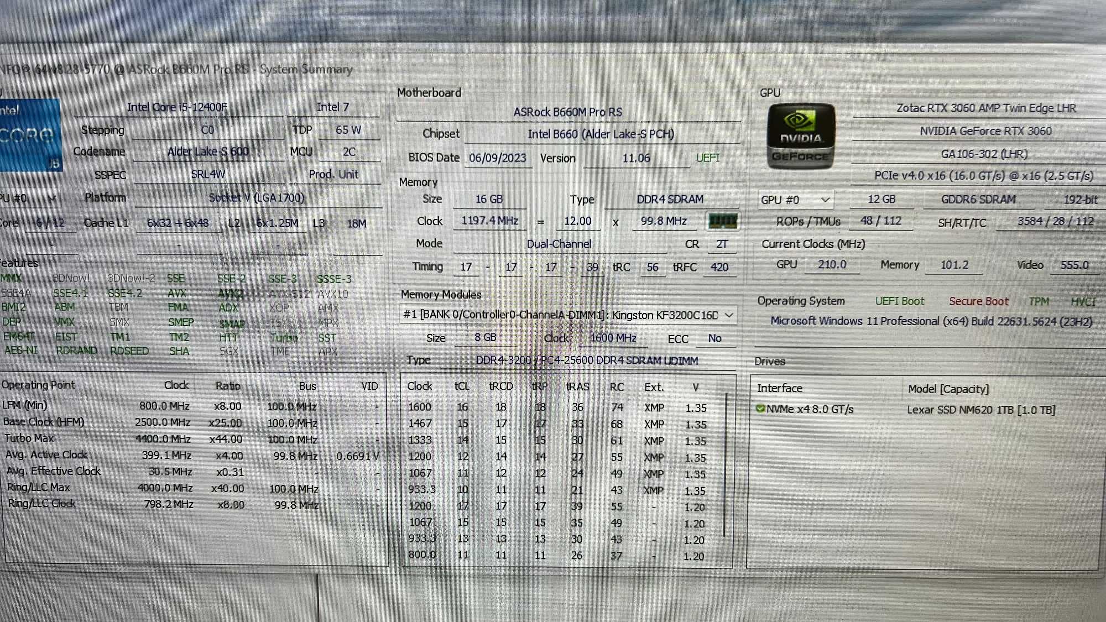Click the GPU name Zotac RTX 3060 AMP Twin Edge LHR
The width and height of the screenshot is (1106, 622).
986,108
